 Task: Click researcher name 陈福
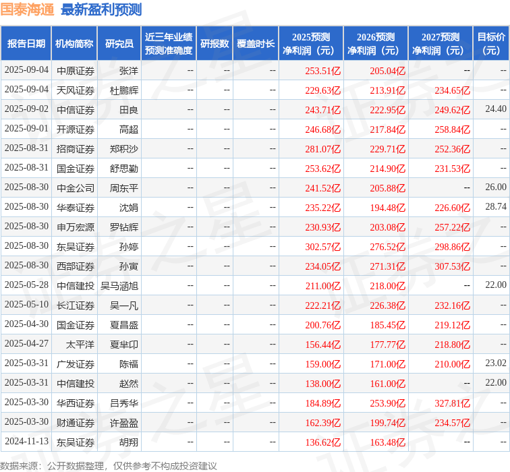tap(129, 363)
